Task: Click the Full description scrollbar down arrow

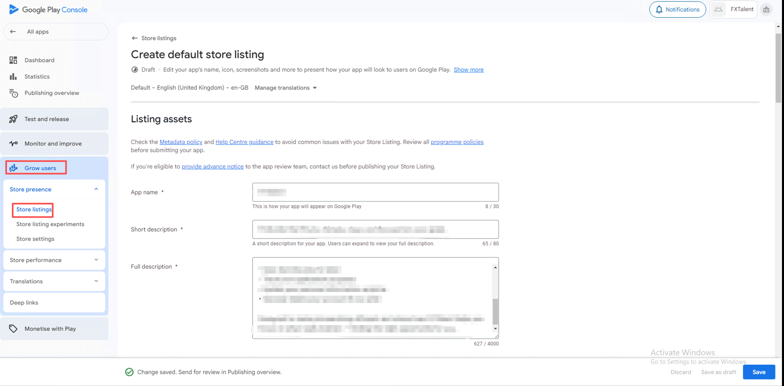Action: (x=495, y=329)
